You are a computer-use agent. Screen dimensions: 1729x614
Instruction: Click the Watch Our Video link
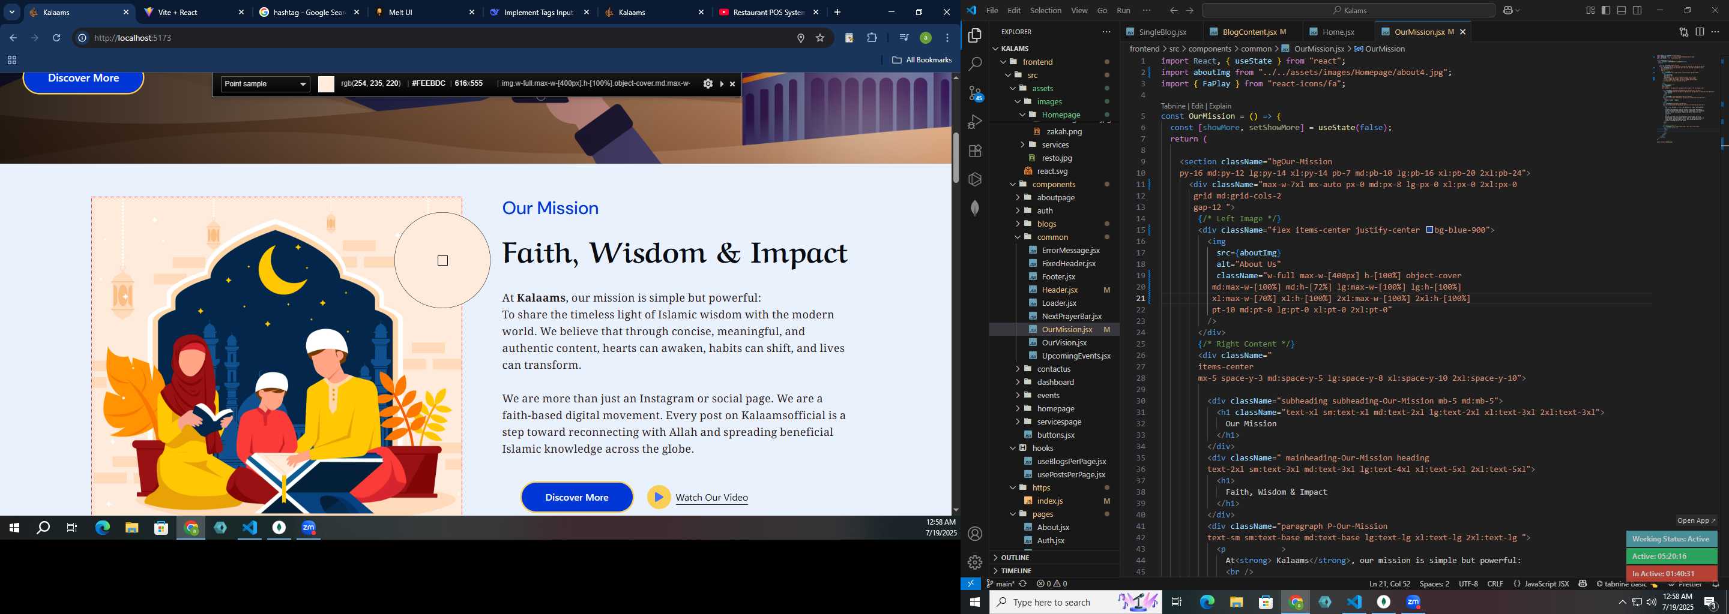711,497
